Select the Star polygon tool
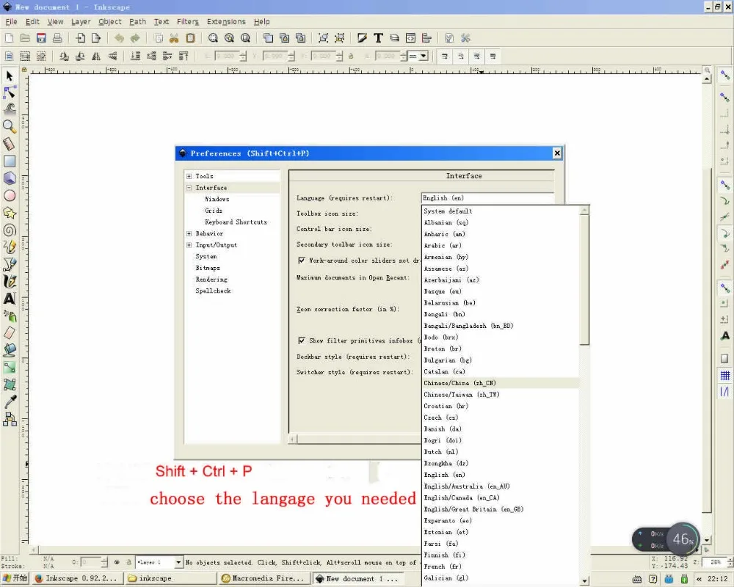 (10, 213)
